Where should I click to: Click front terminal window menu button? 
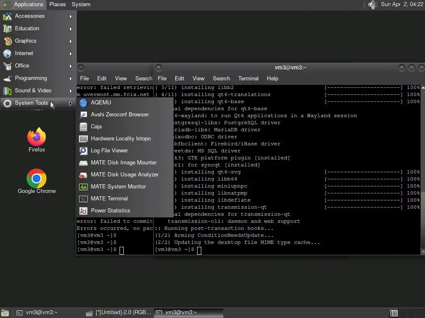tap(159, 67)
